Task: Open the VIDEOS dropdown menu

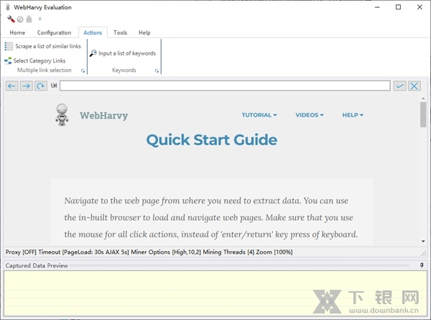Action: tap(309, 115)
